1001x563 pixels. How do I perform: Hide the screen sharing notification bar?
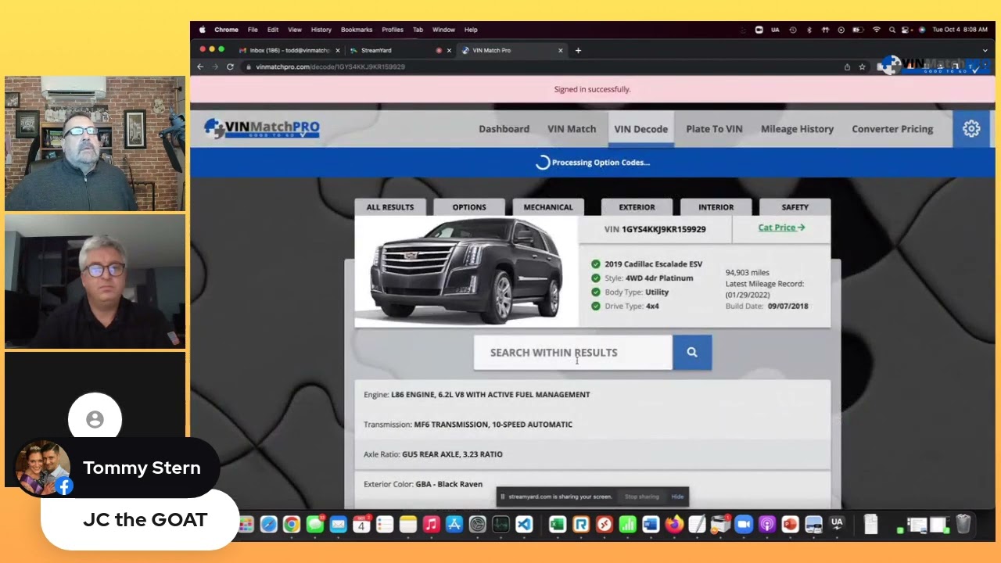[x=677, y=497]
